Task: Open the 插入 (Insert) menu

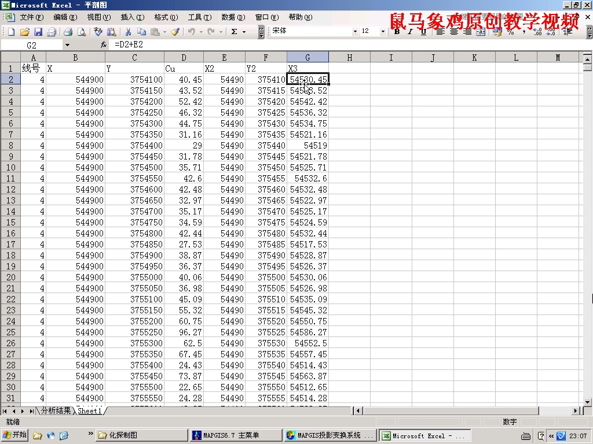Action: pyautogui.click(x=133, y=17)
